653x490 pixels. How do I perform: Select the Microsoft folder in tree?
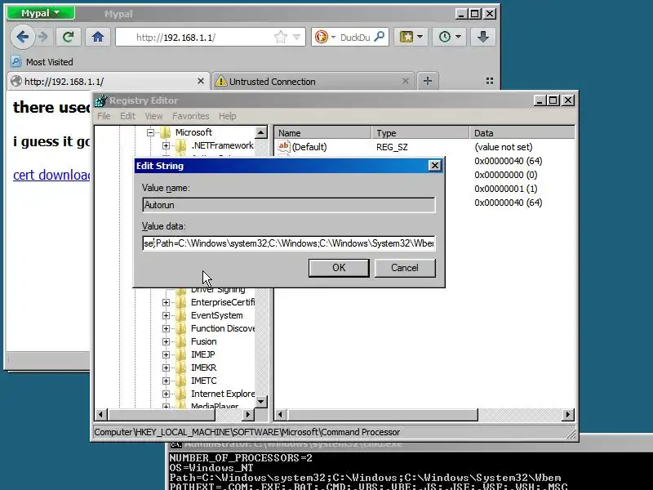point(193,132)
